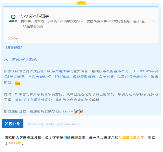Click University of Michigan-Ann Arbor heading
The height and width of the screenshot is (152, 163).
point(54,124)
